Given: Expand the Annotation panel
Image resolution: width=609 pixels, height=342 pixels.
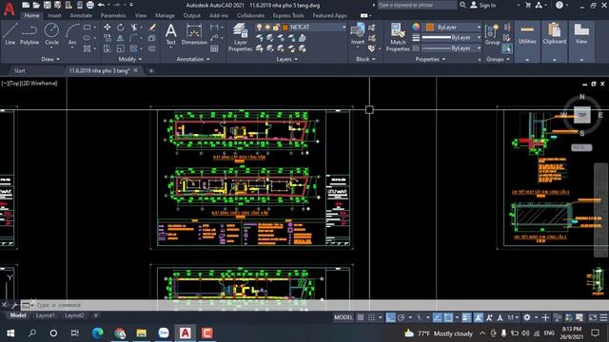Looking at the screenshot, I should click(x=193, y=59).
